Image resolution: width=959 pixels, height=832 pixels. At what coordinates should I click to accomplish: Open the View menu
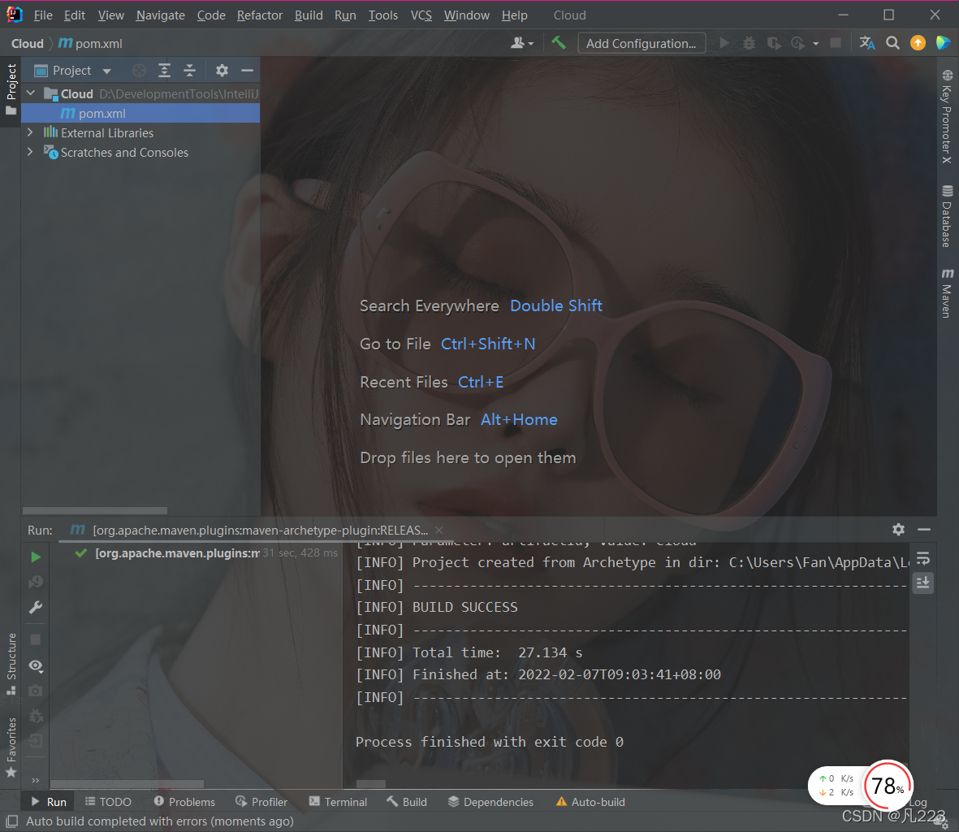pyautogui.click(x=110, y=15)
